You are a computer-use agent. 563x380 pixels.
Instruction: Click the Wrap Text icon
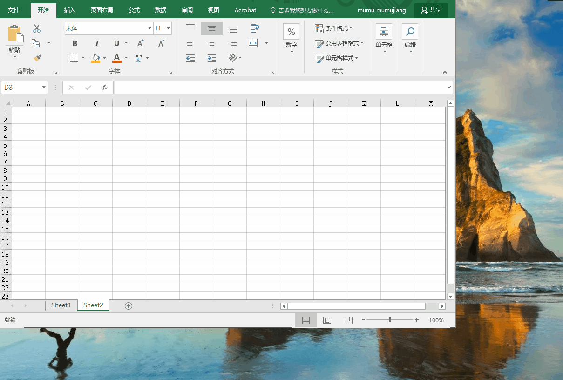(x=255, y=28)
